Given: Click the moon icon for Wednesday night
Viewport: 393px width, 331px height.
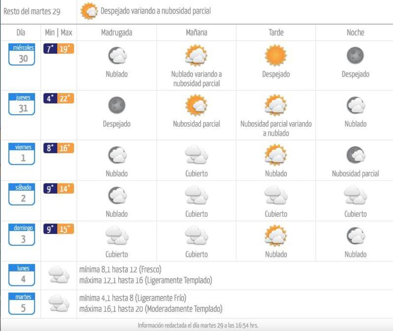Looking at the screenshot, I should point(355,55).
